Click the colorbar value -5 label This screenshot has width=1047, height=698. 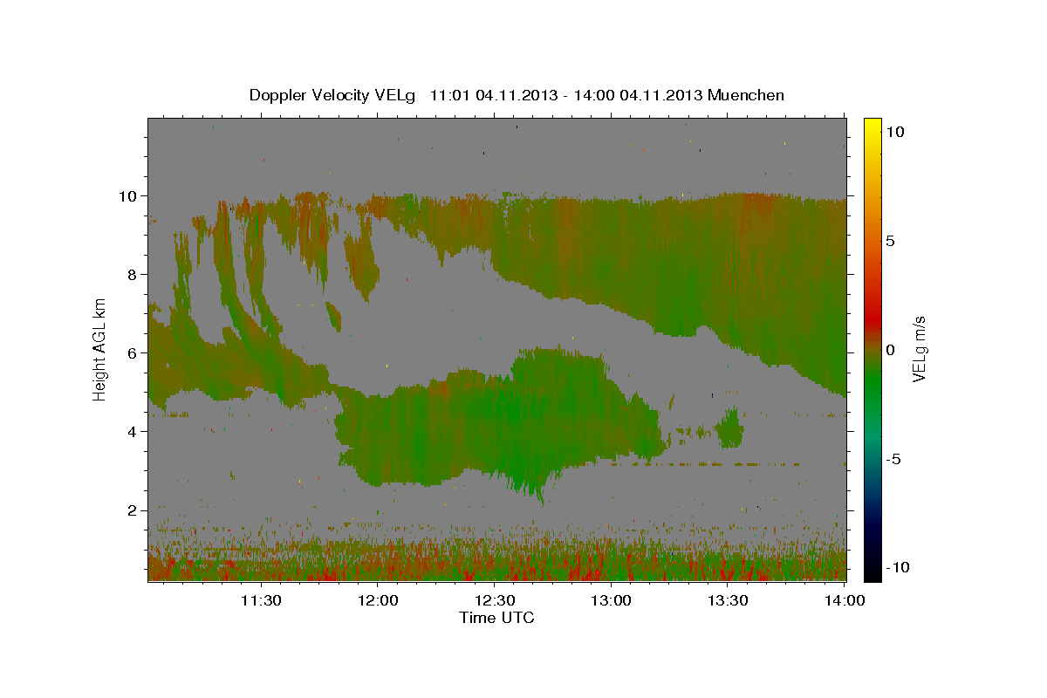tap(893, 459)
